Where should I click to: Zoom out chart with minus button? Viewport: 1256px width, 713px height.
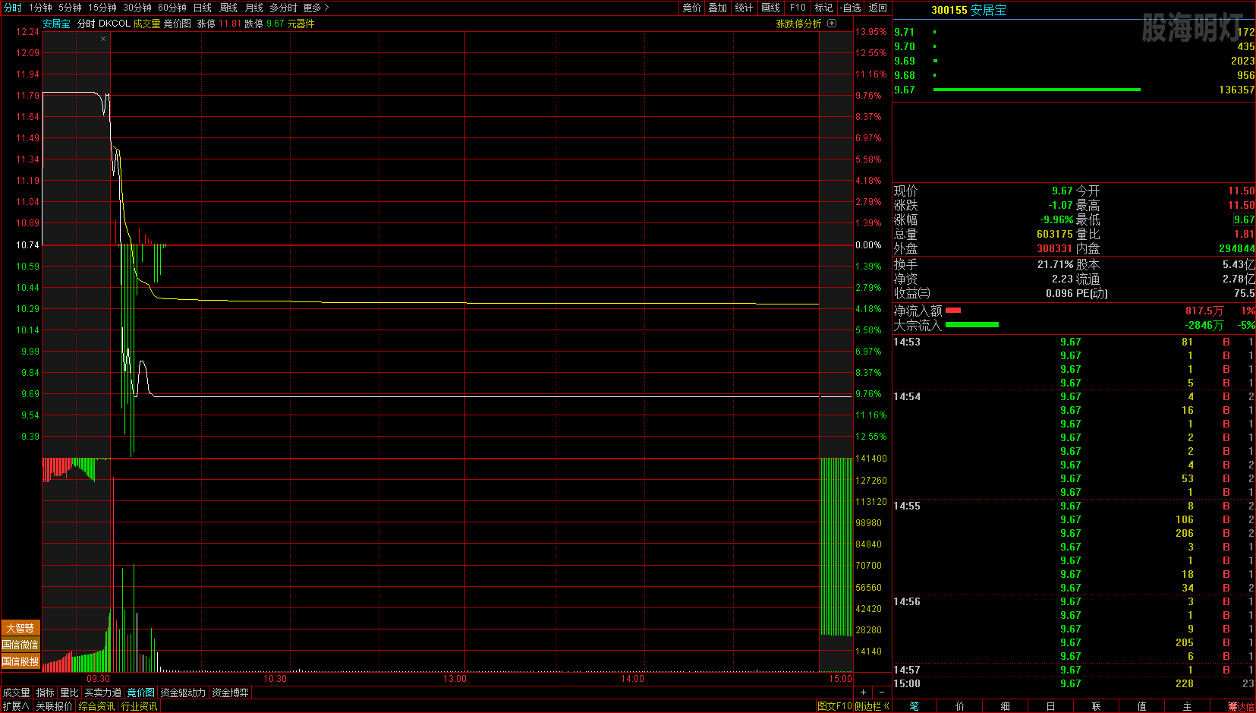tap(881, 692)
